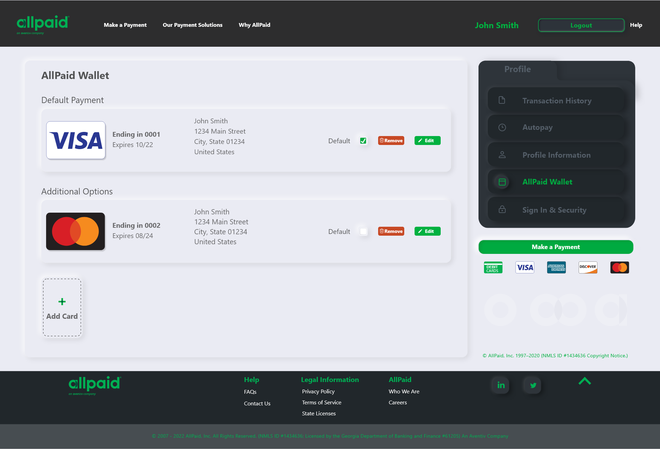The image size is (660, 449).
Task: Click the American Express payment icon
Action: [x=557, y=267]
